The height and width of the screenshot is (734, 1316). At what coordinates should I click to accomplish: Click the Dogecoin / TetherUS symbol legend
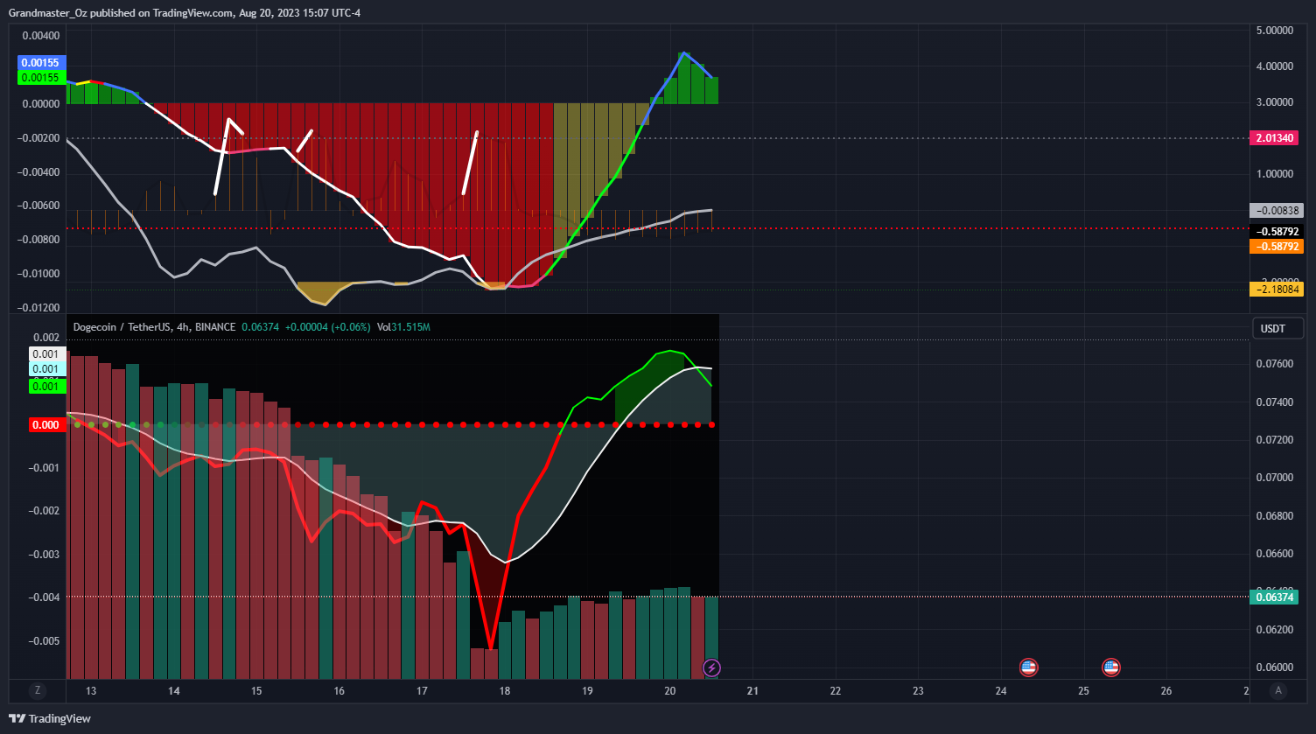[154, 326]
